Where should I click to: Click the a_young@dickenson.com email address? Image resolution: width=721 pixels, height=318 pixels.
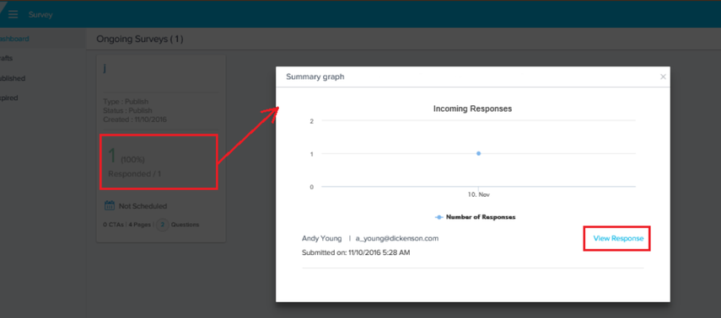(x=397, y=238)
